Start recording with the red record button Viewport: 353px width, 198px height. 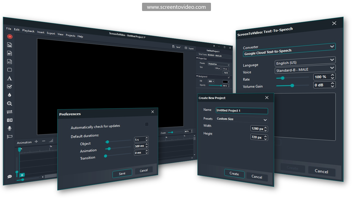pyautogui.click(x=10, y=36)
